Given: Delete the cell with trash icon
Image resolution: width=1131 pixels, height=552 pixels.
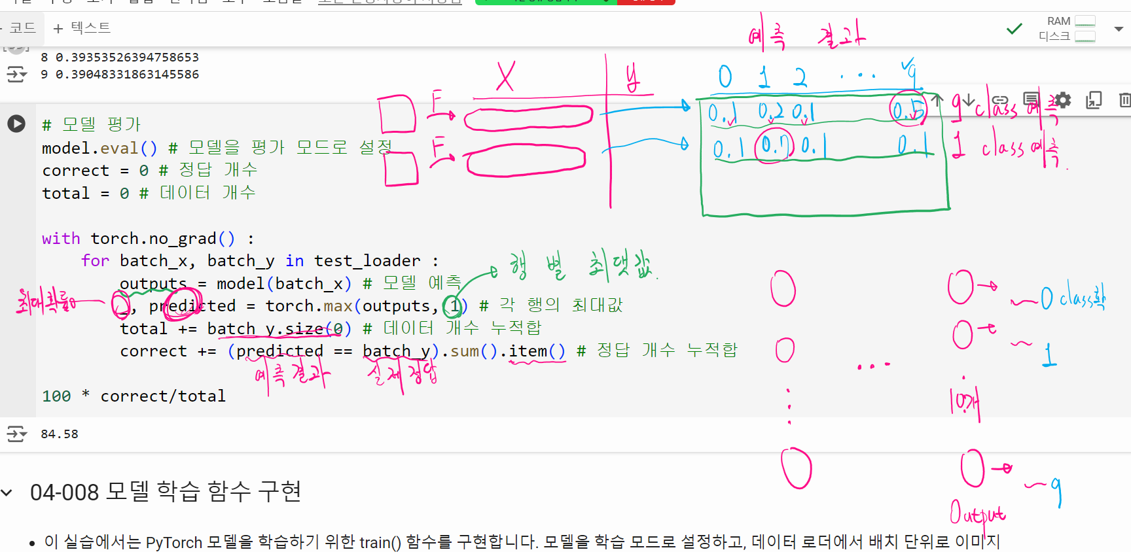Looking at the screenshot, I should coord(1124,100).
